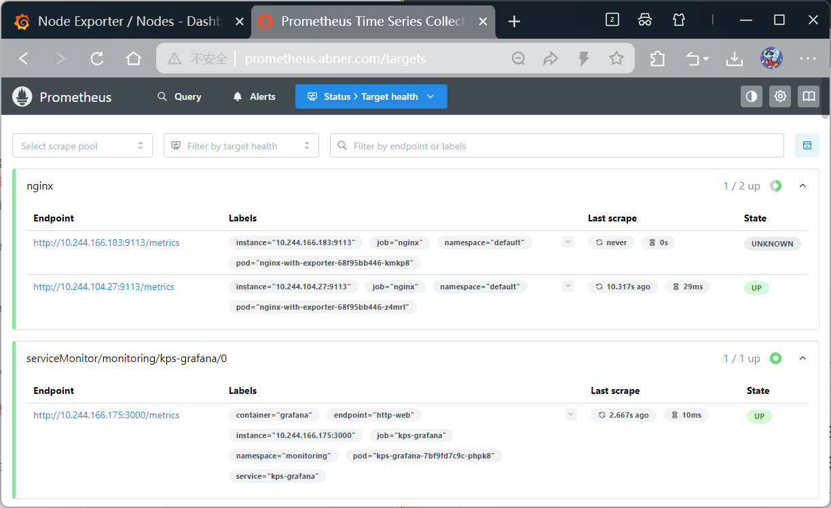Open the Query page
Image resolution: width=831 pixels, height=508 pixels.
pos(179,96)
